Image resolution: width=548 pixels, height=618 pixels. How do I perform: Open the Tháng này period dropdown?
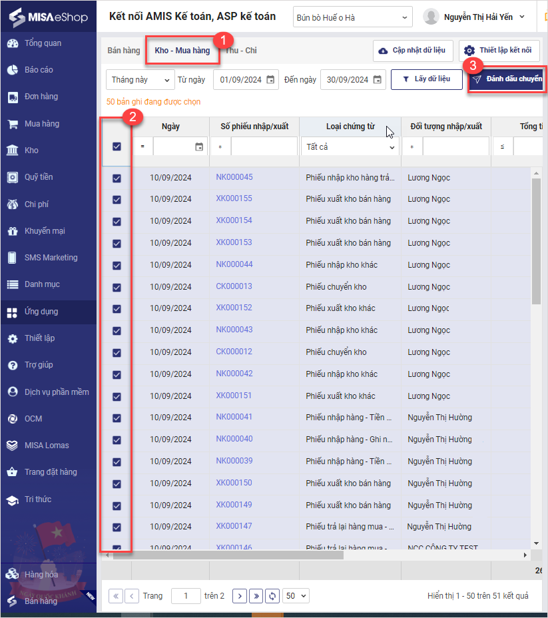(140, 80)
